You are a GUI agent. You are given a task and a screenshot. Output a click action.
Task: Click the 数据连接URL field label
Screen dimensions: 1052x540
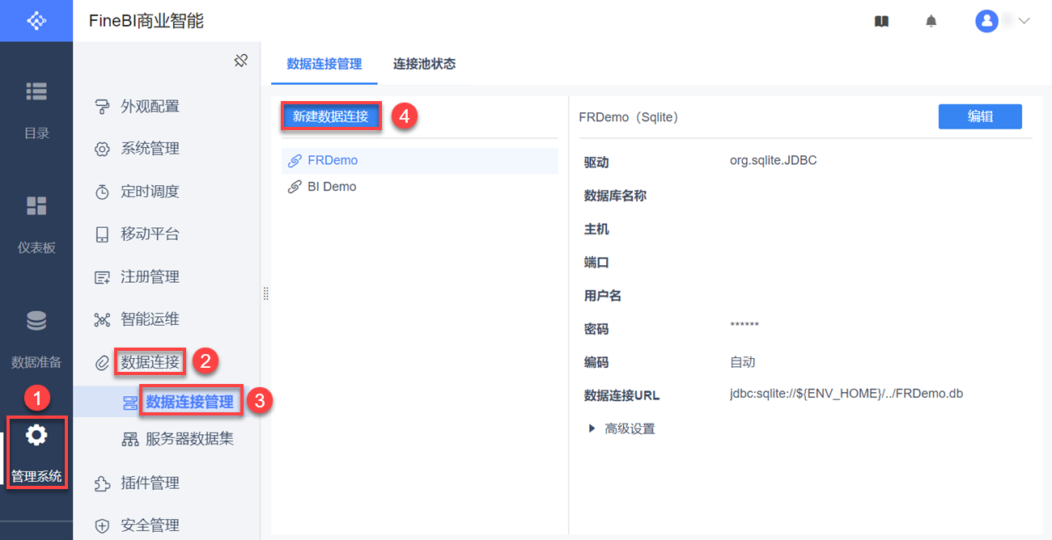pyautogui.click(x=621, y=396)
